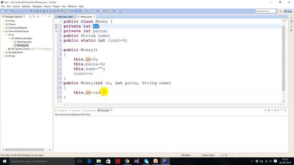This screenshot has width=294, height=165.
Task: Maximize the Package Explorer view
Action: click(50, 16)
